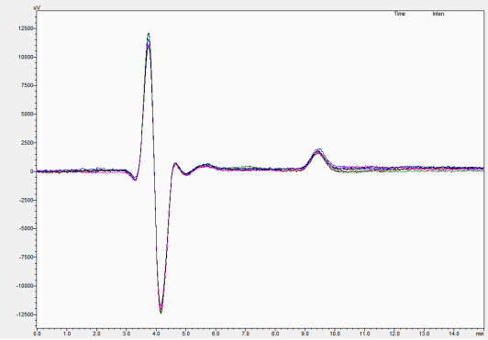
Task: Click the "min" x-axis unit label
Action: (480, 334)
